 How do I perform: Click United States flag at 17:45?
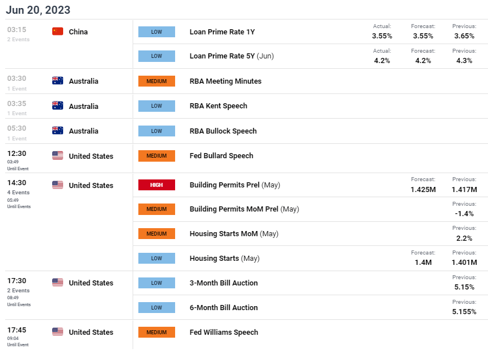pyautogui.click(x=57, y=332)
